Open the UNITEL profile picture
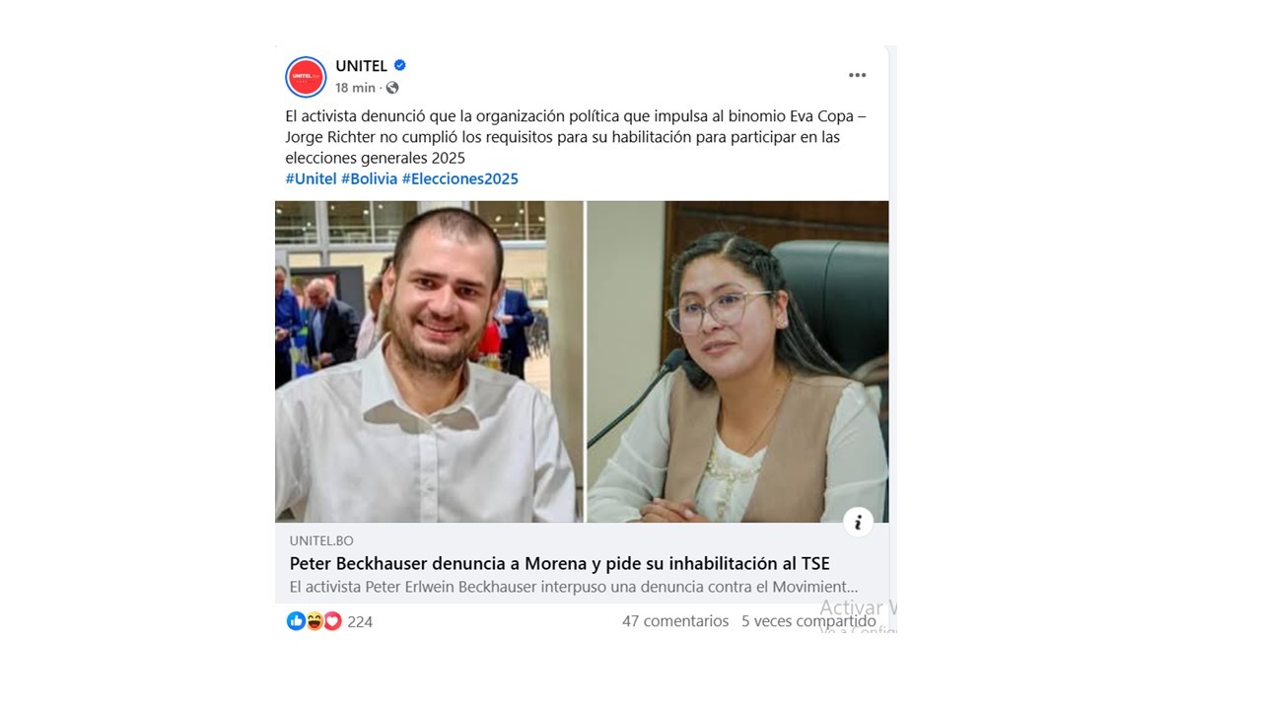This screenshot has width=1262, height=710. [x=306, y=77]
